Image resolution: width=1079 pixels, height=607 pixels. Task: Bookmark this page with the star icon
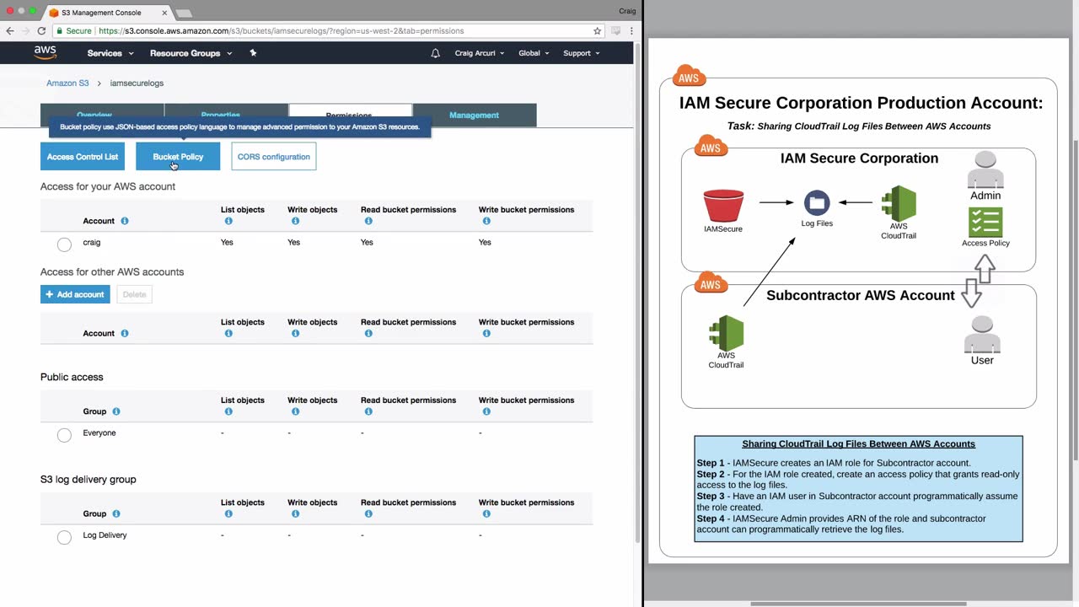coord(598,30)
